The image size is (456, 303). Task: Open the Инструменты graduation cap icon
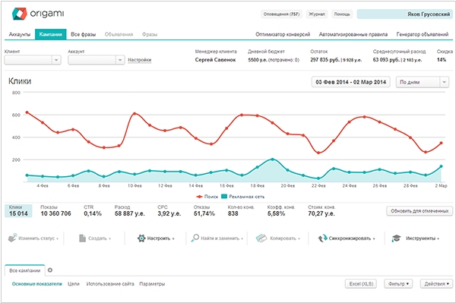point(396,238)
